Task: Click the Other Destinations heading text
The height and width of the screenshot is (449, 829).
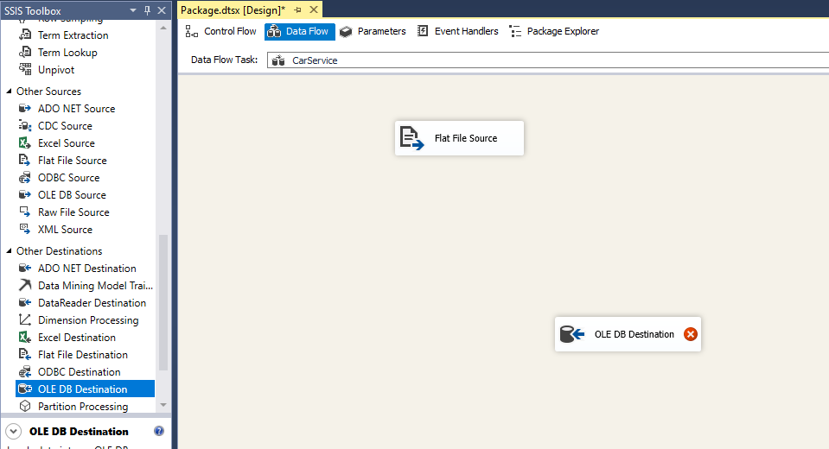Action: (59, 251)
